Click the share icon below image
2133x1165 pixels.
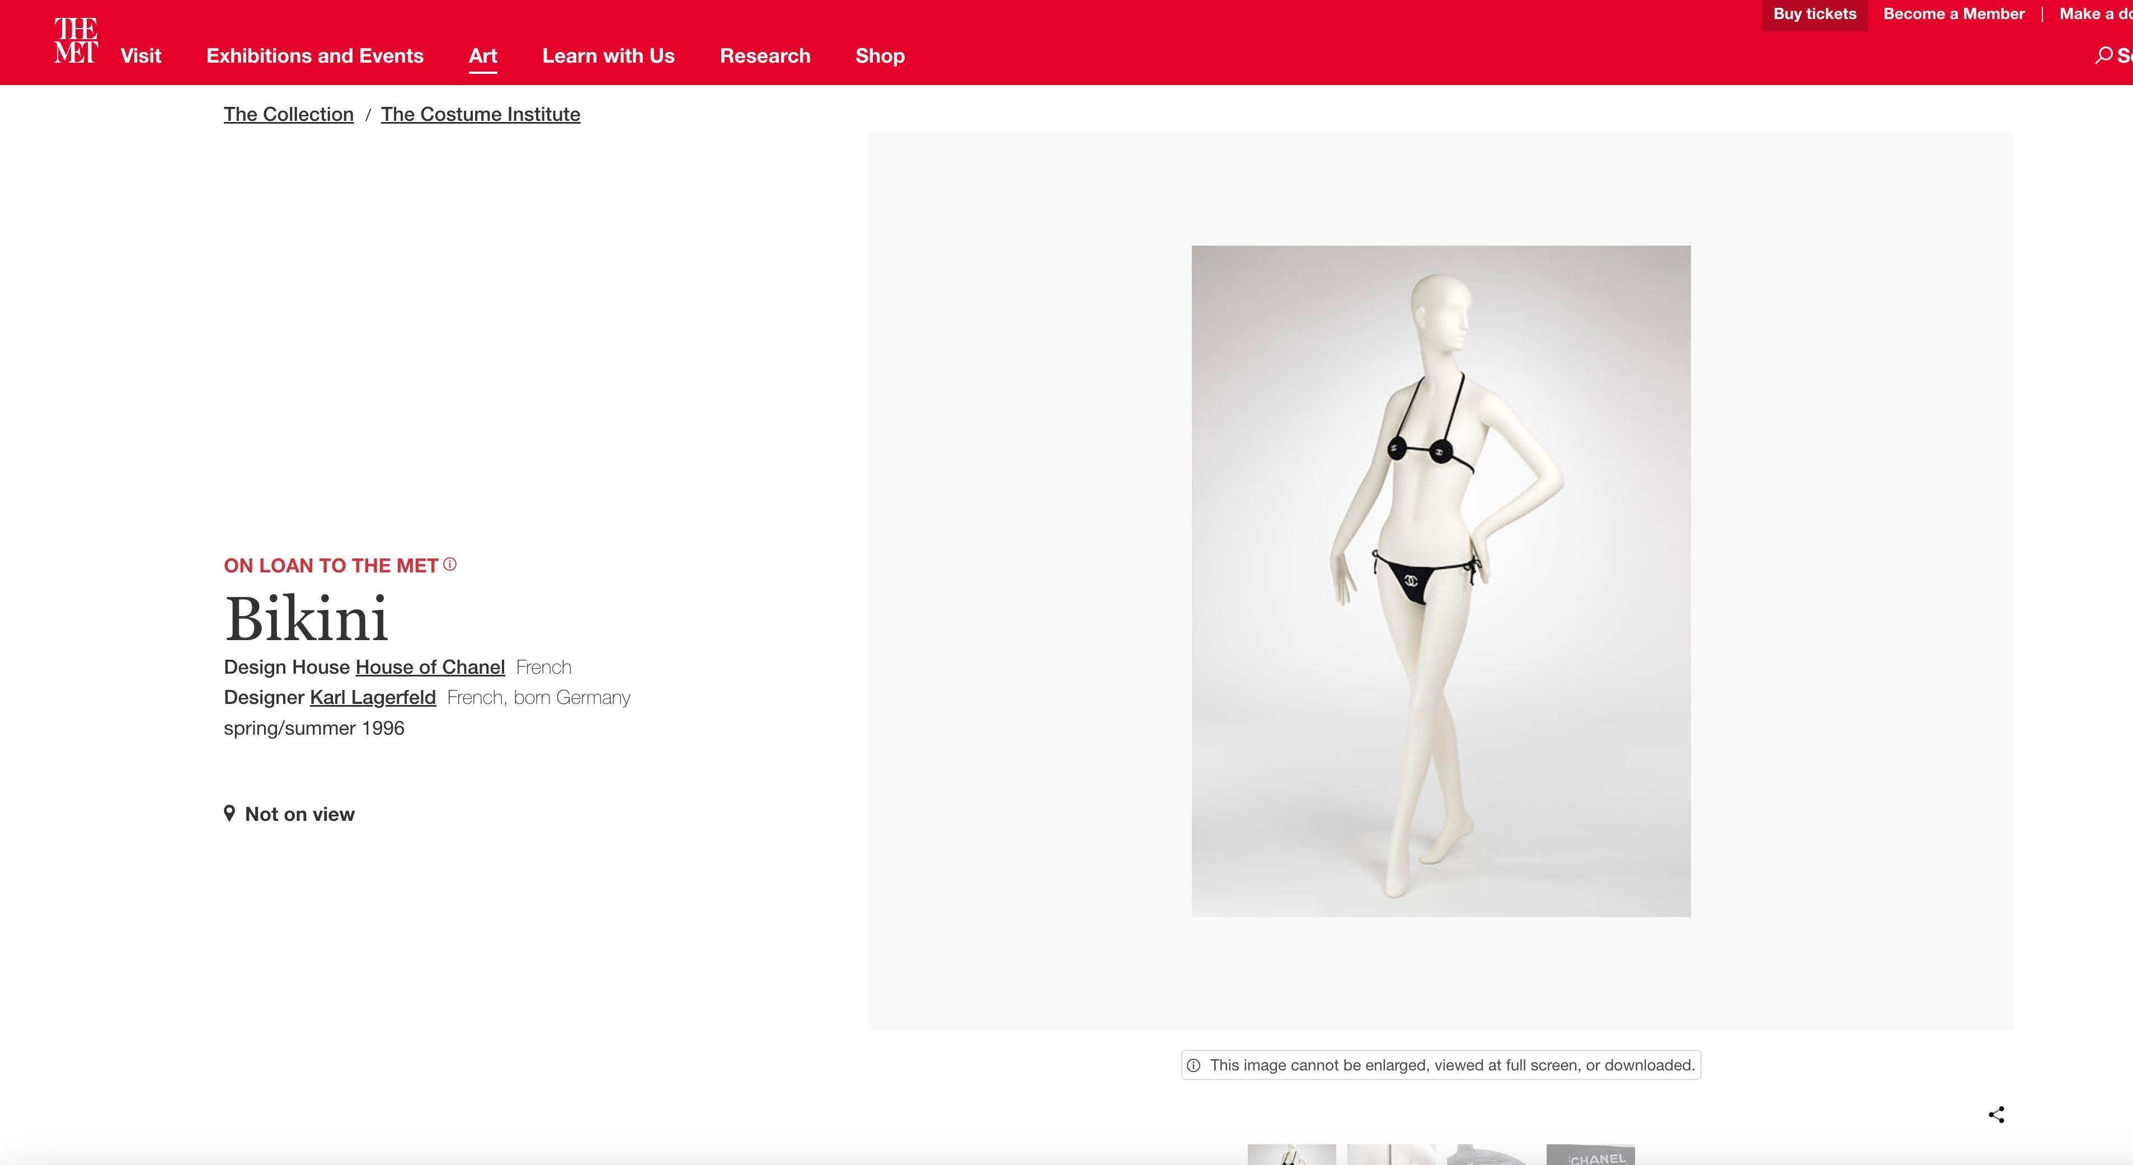(1996, 1115)
